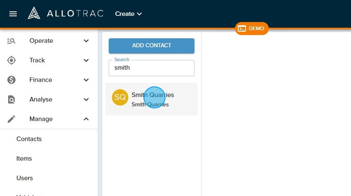The width and height of the screenshot is (351, 196).
Task: Expand the Finance section chevron
Action: coord(86,80)
